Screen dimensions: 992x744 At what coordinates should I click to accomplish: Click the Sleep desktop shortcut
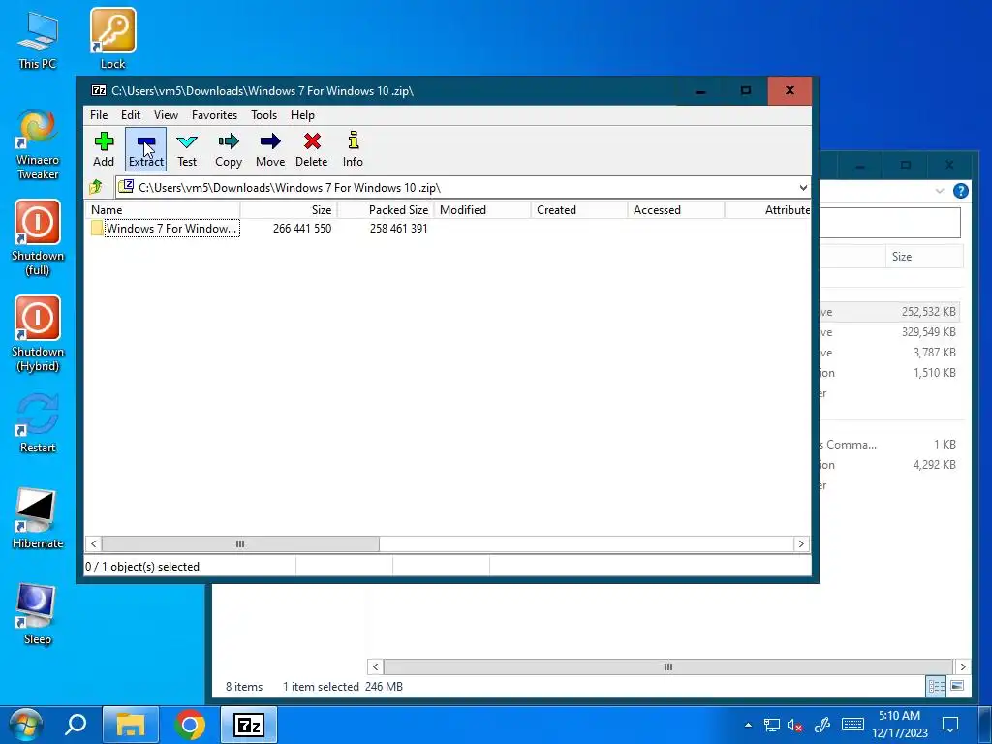(x=38, y=615)
